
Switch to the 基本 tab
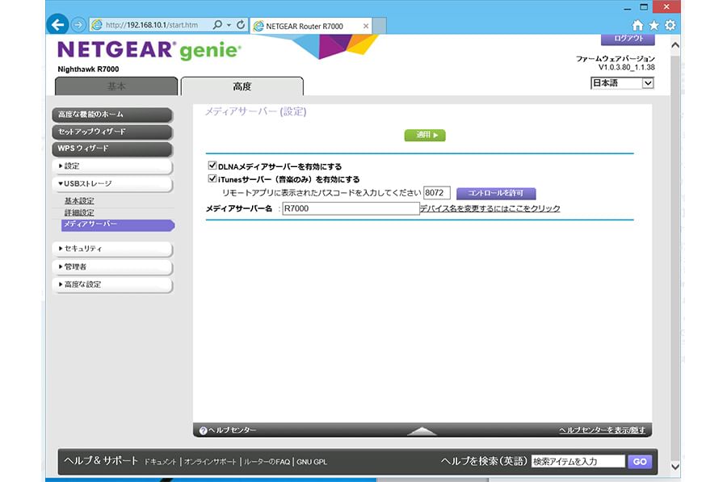pyautogui.click(x=116, y=86)
